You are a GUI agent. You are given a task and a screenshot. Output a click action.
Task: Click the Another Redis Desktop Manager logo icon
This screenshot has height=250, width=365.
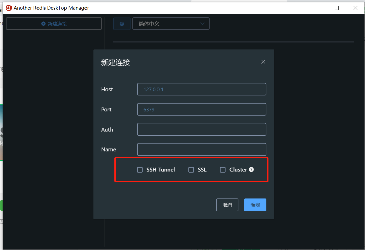[9, 8]
